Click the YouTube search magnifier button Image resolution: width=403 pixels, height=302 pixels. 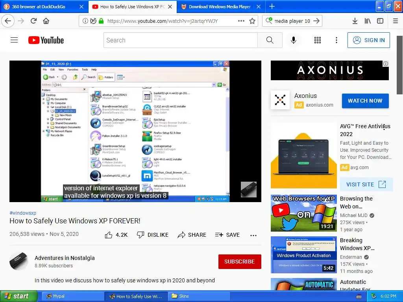pyautogui.click(x=270, y=40)
